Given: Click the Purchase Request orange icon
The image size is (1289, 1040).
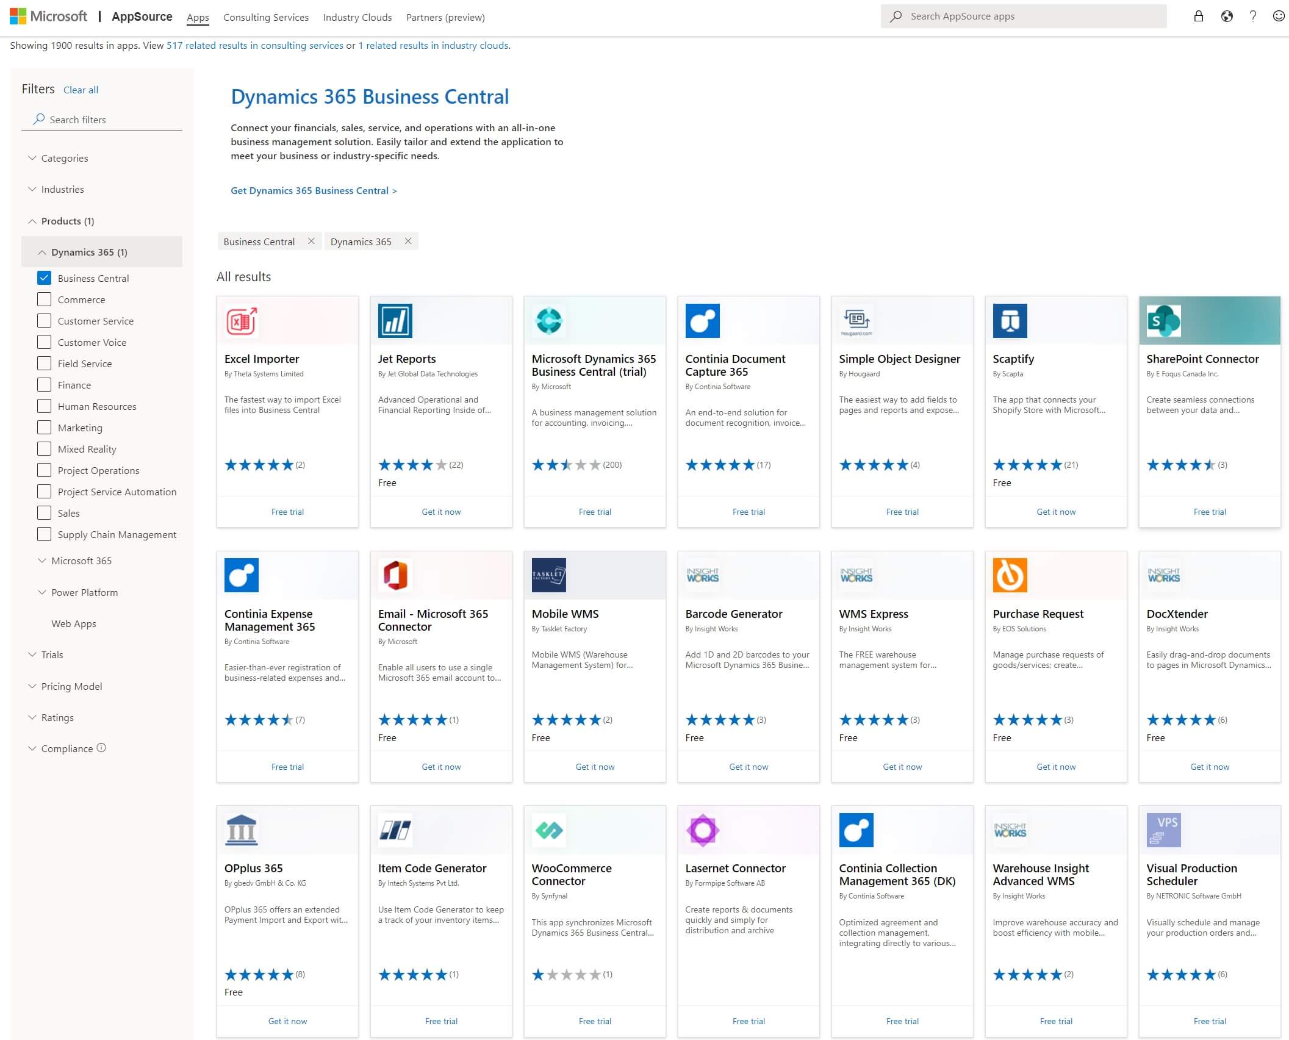Looking at the screenshot, I should (1010, 575).
